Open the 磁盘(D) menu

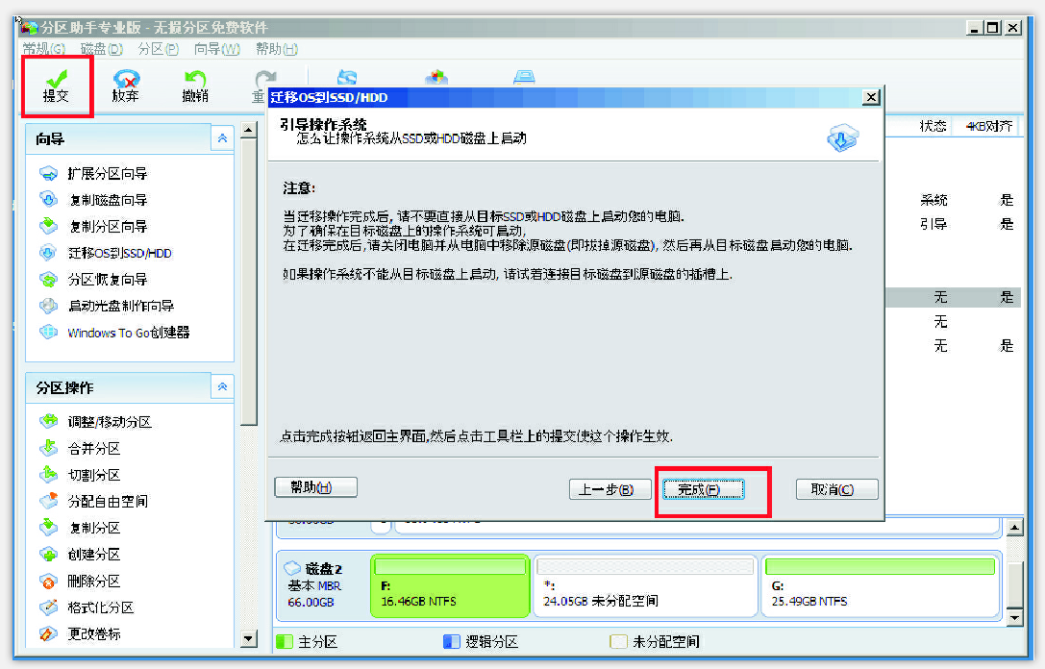click(102, 49)
